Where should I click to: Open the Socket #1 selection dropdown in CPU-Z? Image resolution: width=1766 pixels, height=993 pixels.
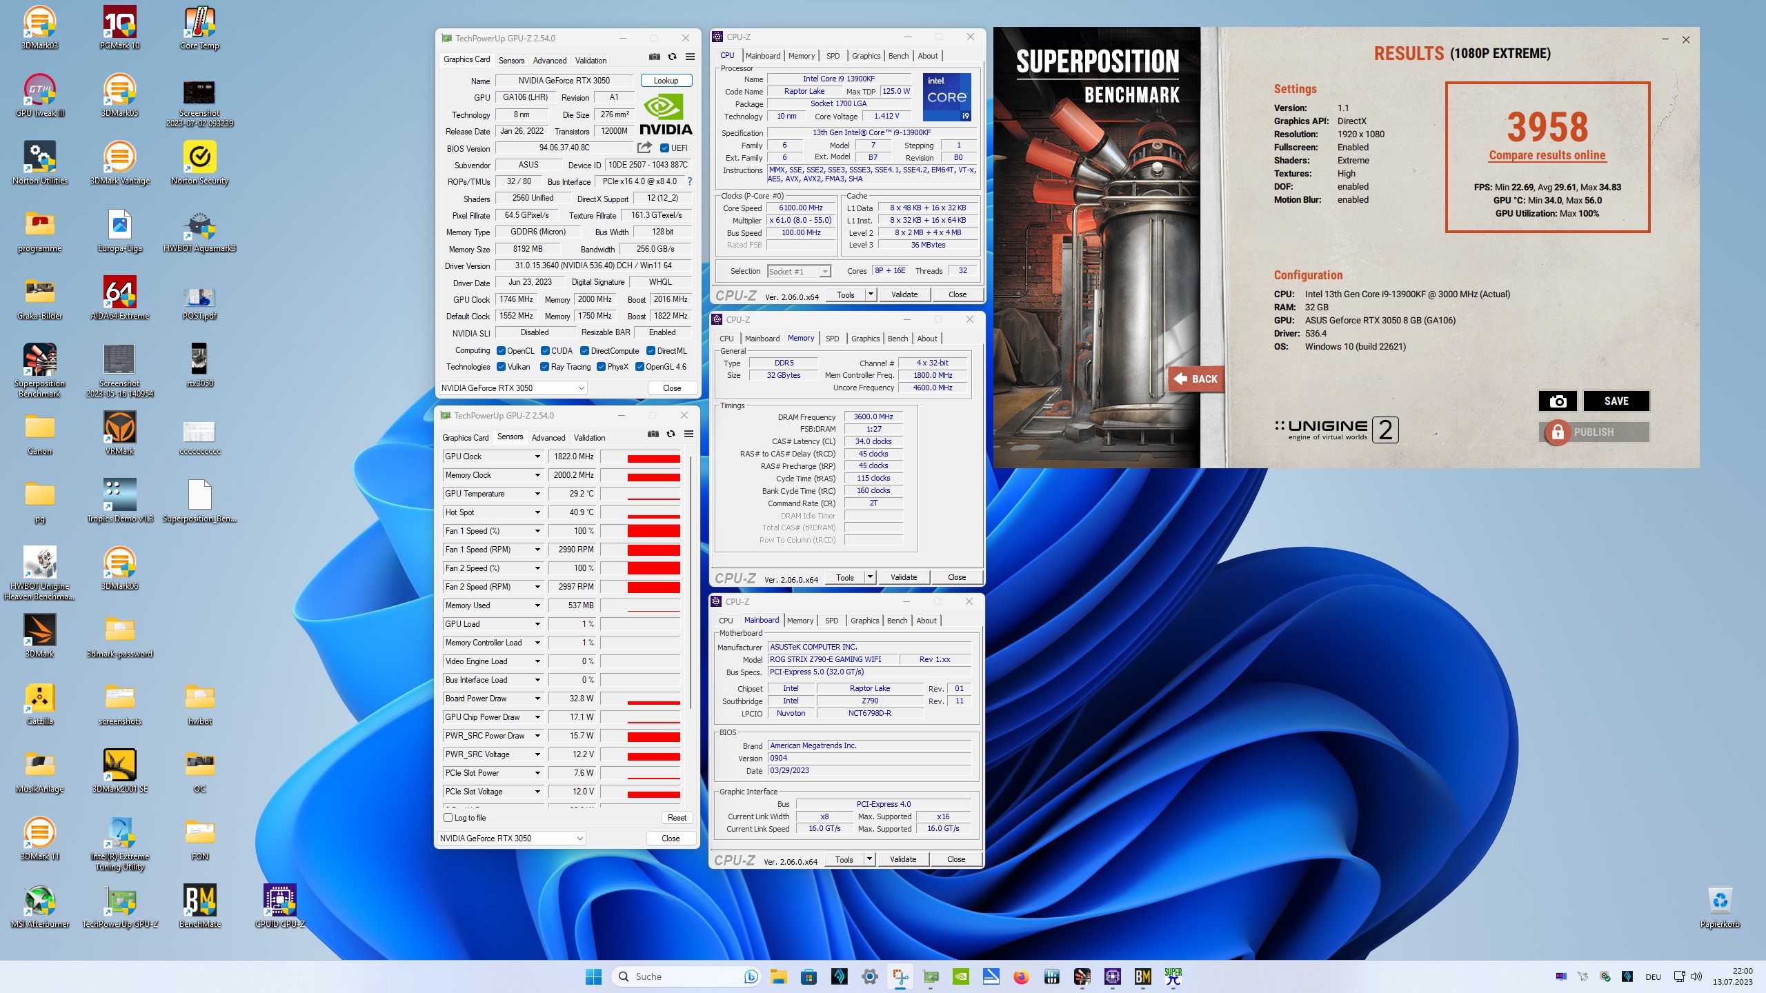(x=799, y=272)
